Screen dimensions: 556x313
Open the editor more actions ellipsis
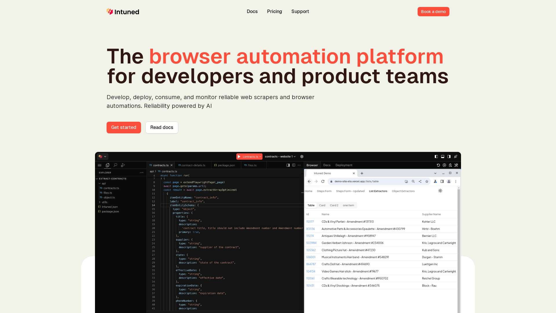click(x=299, y=165)
